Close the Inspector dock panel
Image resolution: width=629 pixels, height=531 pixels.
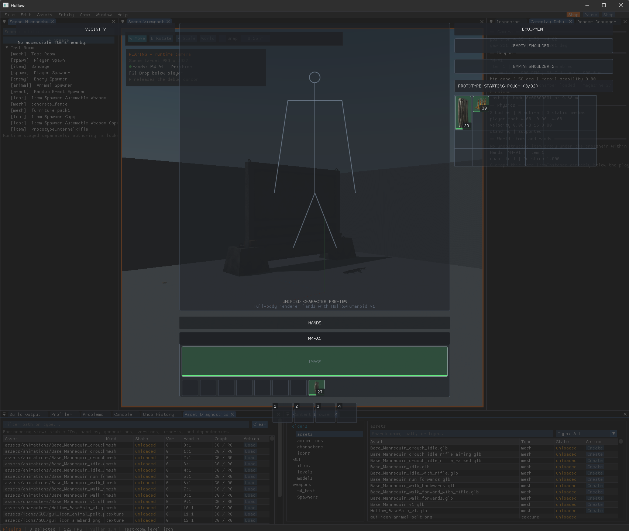click(625, 22)
